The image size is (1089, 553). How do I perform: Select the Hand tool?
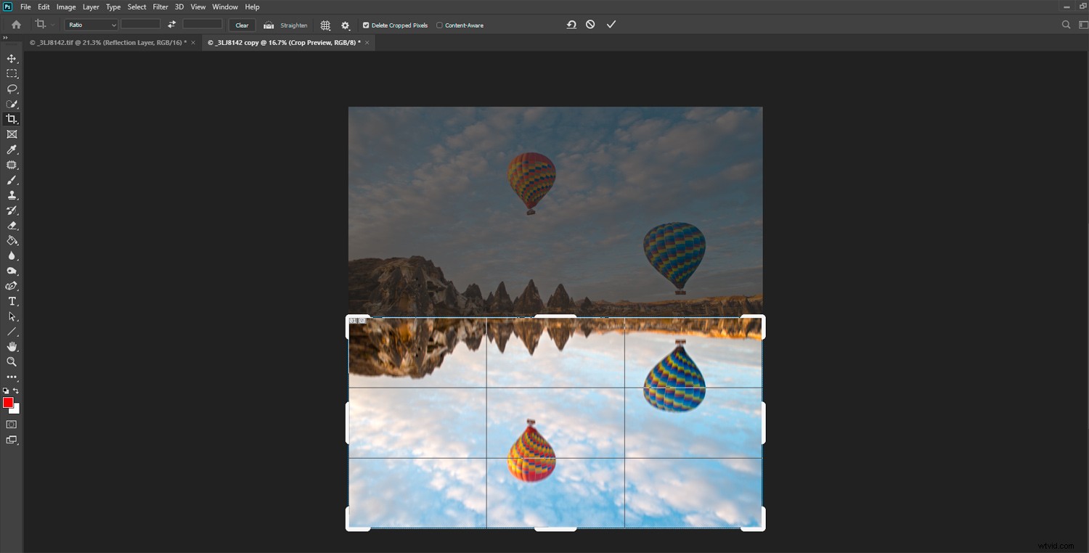point(11,346)
